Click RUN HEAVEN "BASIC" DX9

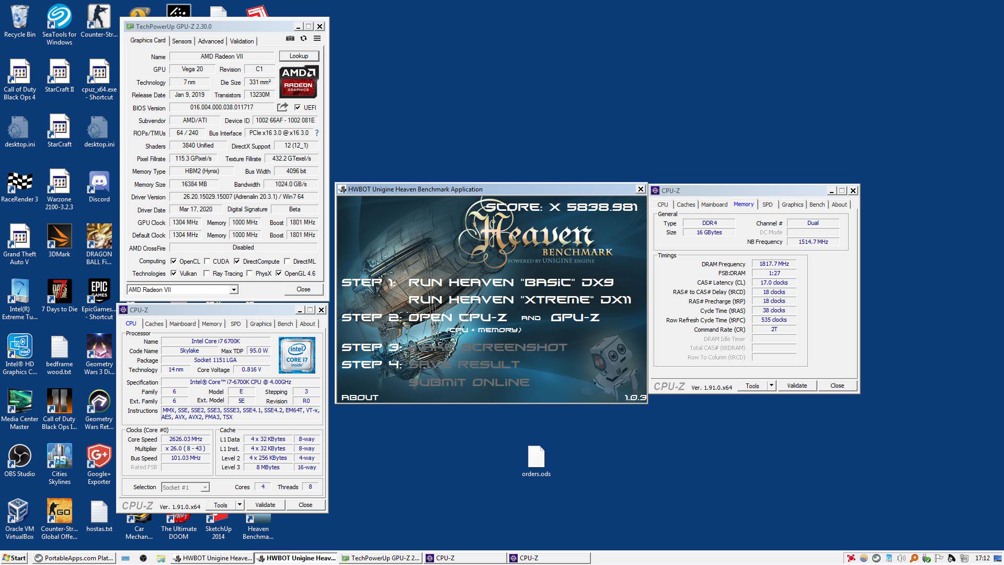tap(511, 282)
